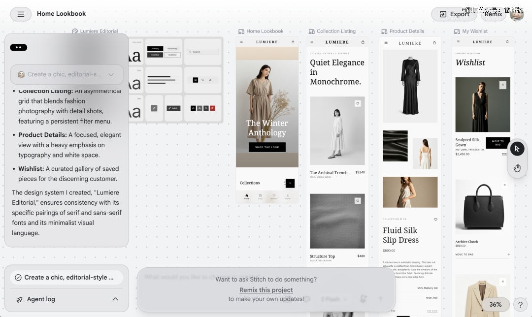Image resolution: width=532 pixels, height=317 pixels.
Task: Click the user avatar in top right
Action: pyautogui.click(x=517, y=14)
